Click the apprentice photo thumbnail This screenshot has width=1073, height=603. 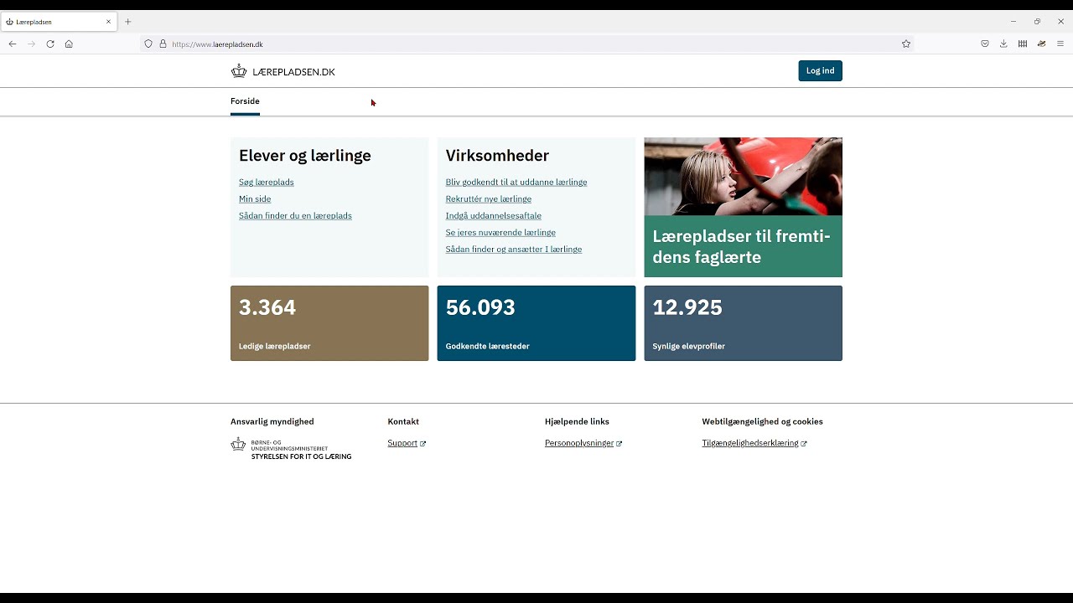[743, 177]
